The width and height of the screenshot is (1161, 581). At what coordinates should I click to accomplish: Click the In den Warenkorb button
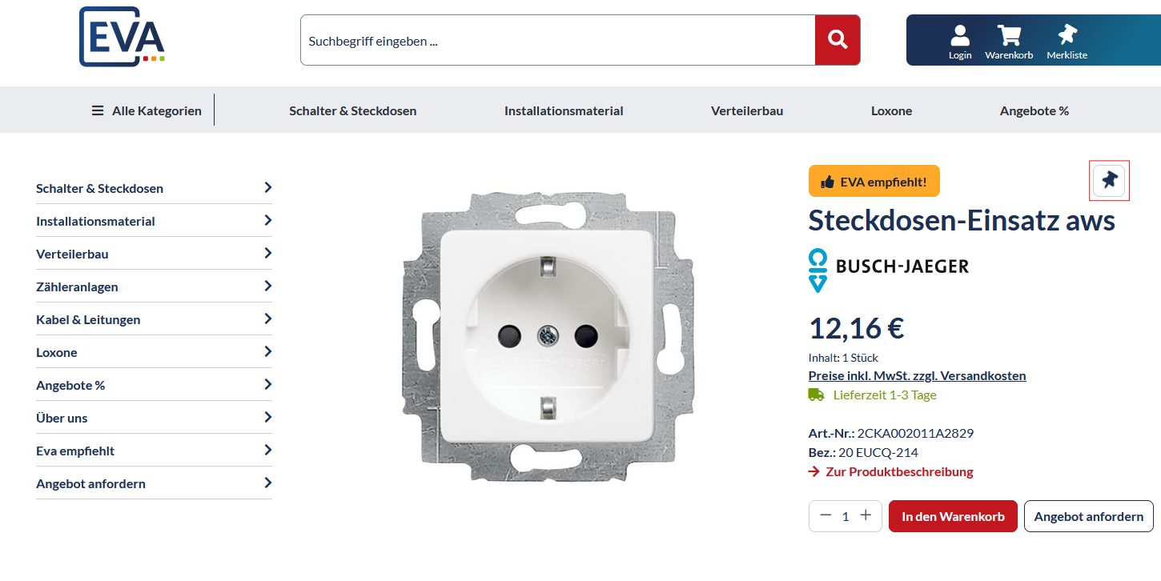click(953, 516)
